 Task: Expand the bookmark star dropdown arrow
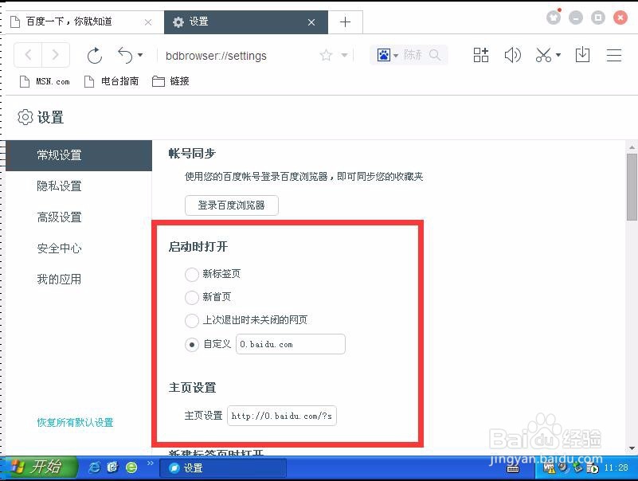point(344,56)
